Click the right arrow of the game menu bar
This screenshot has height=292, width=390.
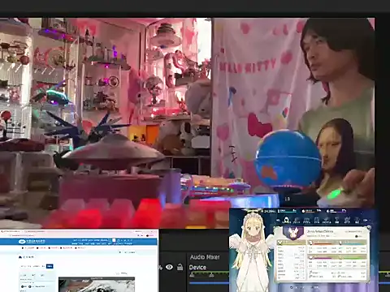coord(366,221)
